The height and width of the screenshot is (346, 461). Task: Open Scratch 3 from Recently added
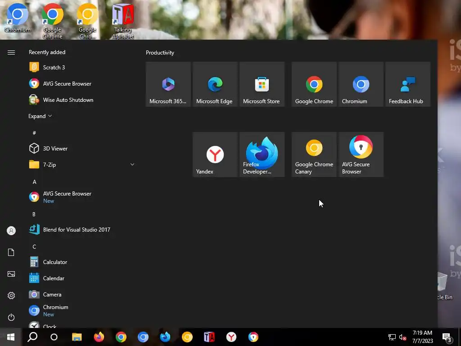[81, 68]
